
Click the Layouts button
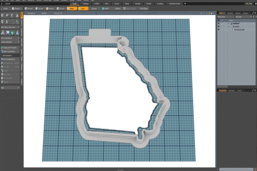coord(8,4)
